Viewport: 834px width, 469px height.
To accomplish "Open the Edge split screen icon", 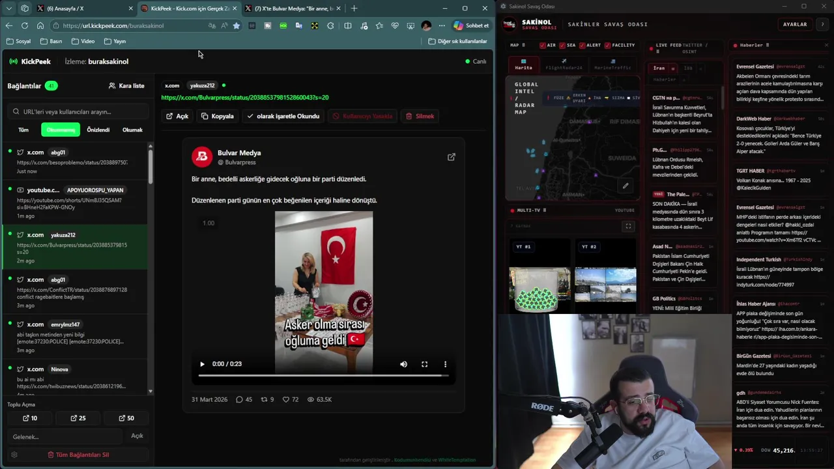I will [x=348, y=25].
